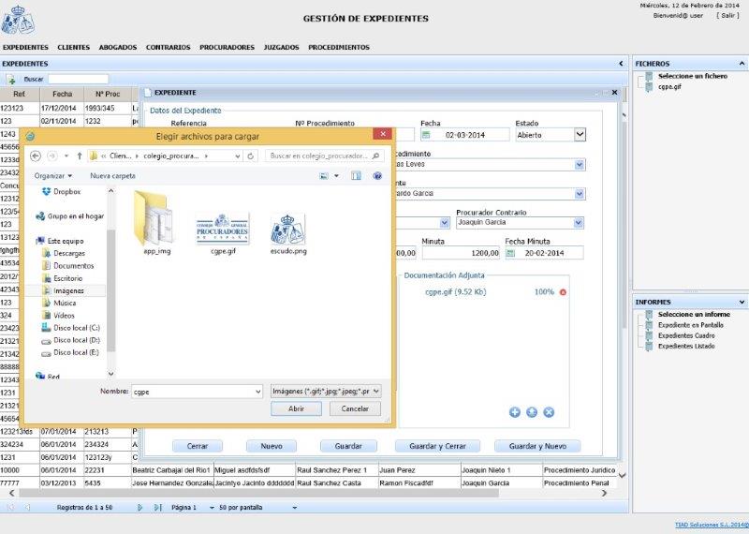Remove the uploaded cgpe.gif attachment
This screenshot has height=534, width=749.
[563, 292]
